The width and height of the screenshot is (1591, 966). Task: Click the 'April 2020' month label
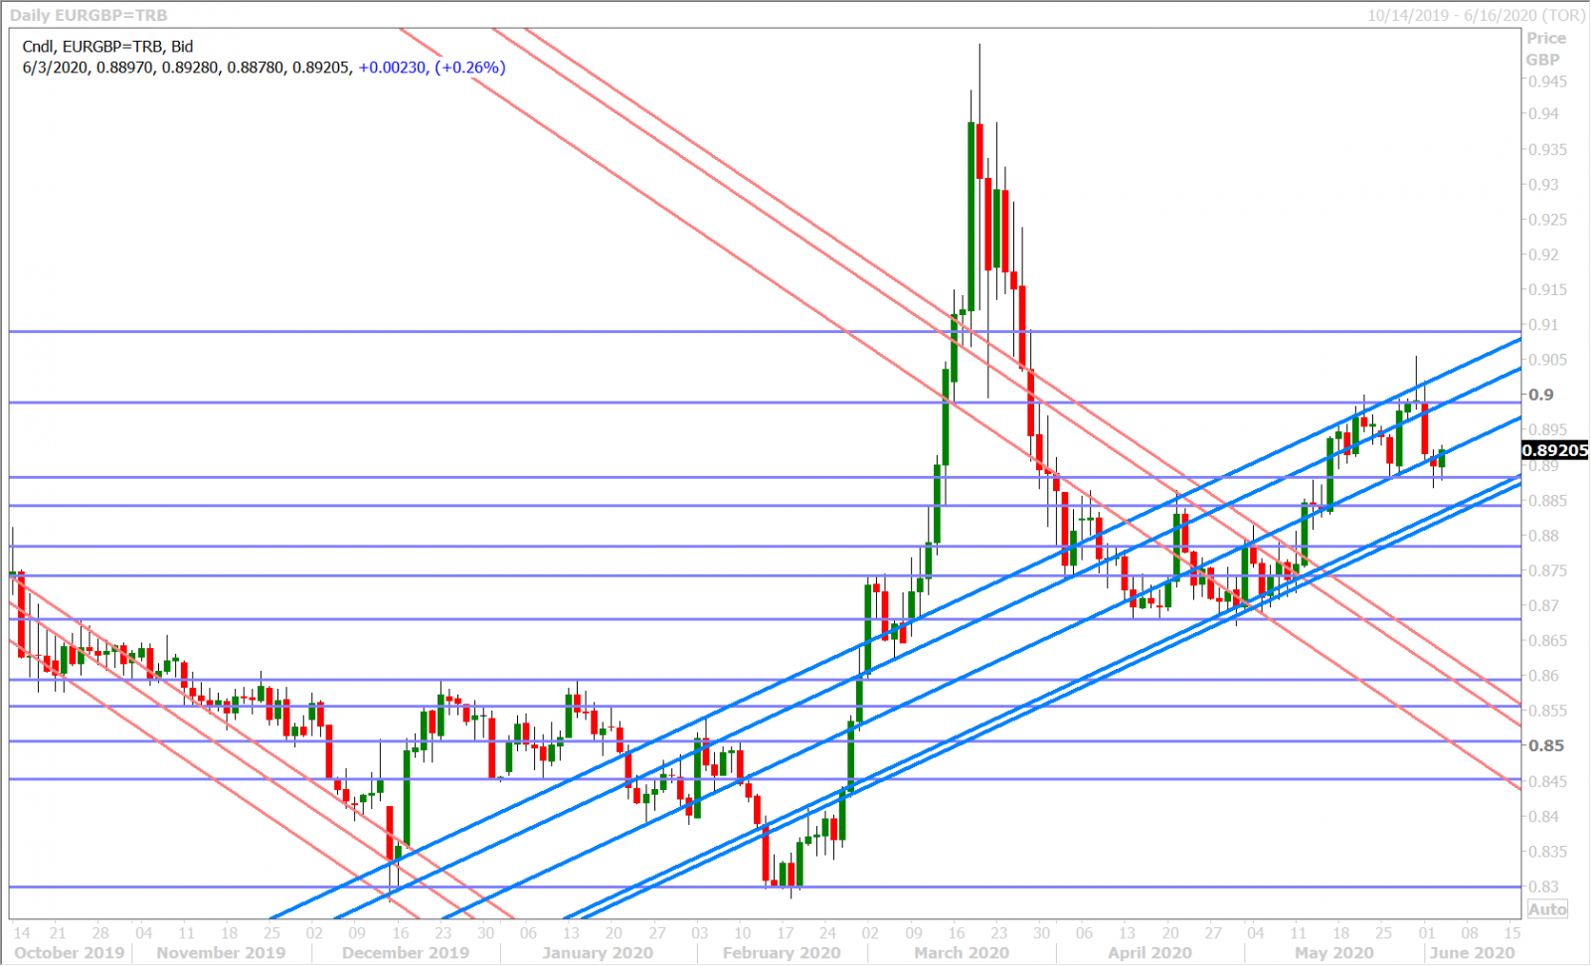[x=1149, y=953]
